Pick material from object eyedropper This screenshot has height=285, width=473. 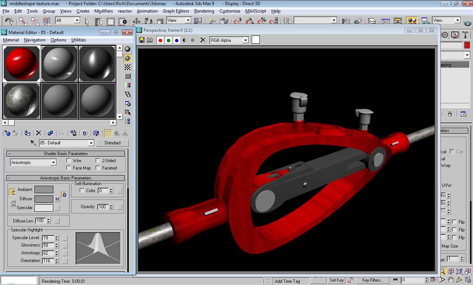(x=33, y=143)
